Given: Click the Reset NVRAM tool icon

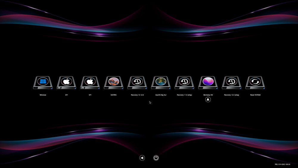Looking at the screenshot, I should pos(255,83).
